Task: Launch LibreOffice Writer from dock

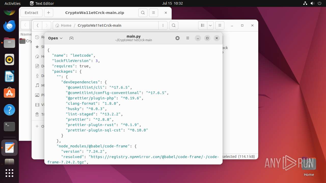Action: tap(9, 76)
